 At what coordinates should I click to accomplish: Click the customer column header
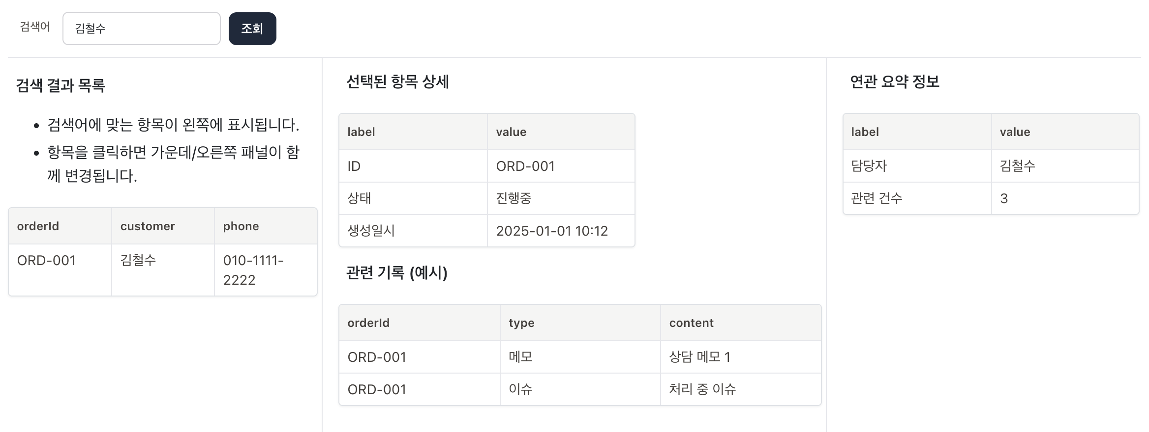[x=147, y=226]
